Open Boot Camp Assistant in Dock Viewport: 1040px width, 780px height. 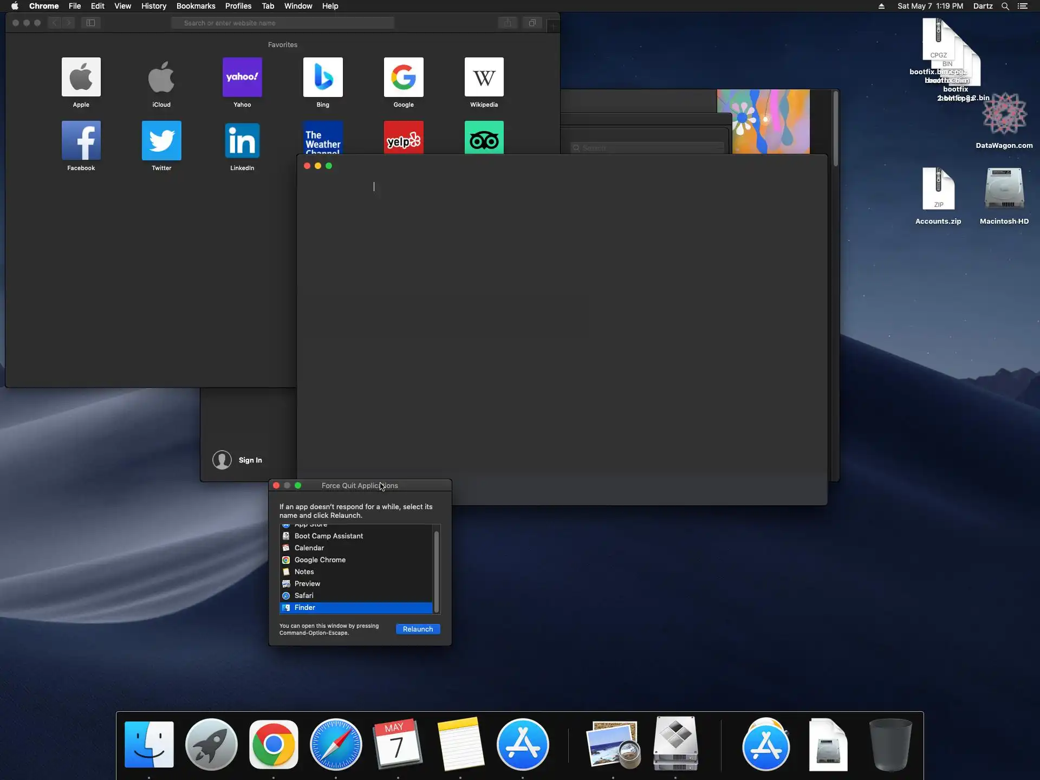click(675, 744)
